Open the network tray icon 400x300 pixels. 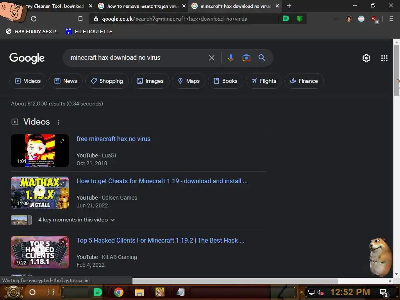coord(311,292)
